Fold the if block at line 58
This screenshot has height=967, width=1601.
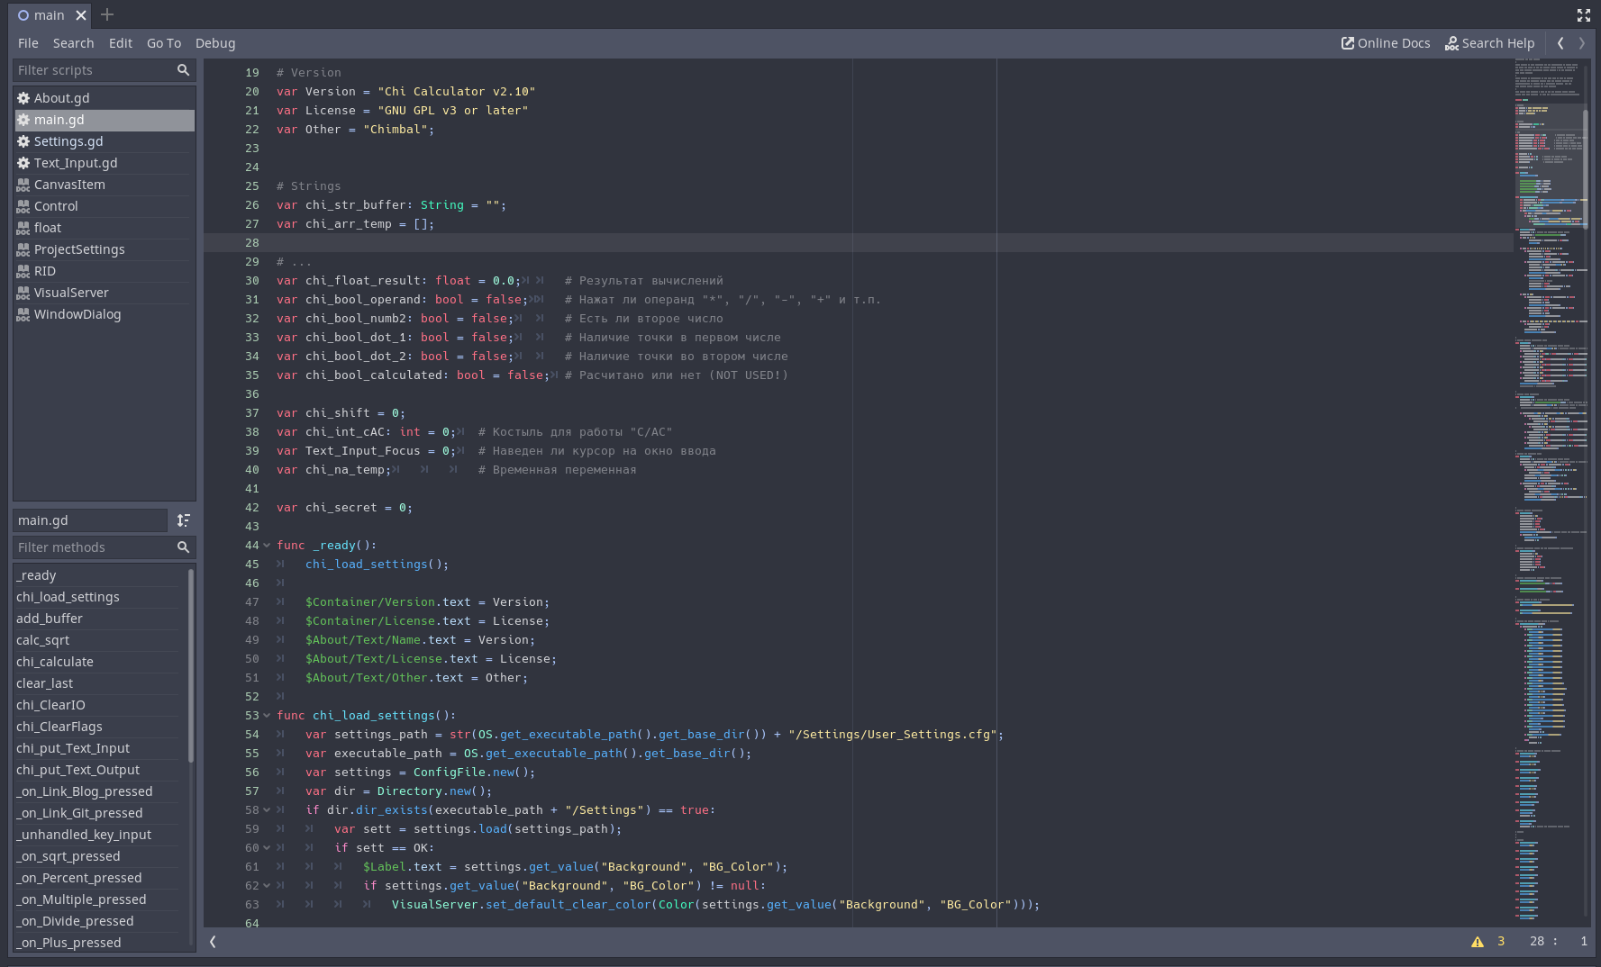(267, 810)
